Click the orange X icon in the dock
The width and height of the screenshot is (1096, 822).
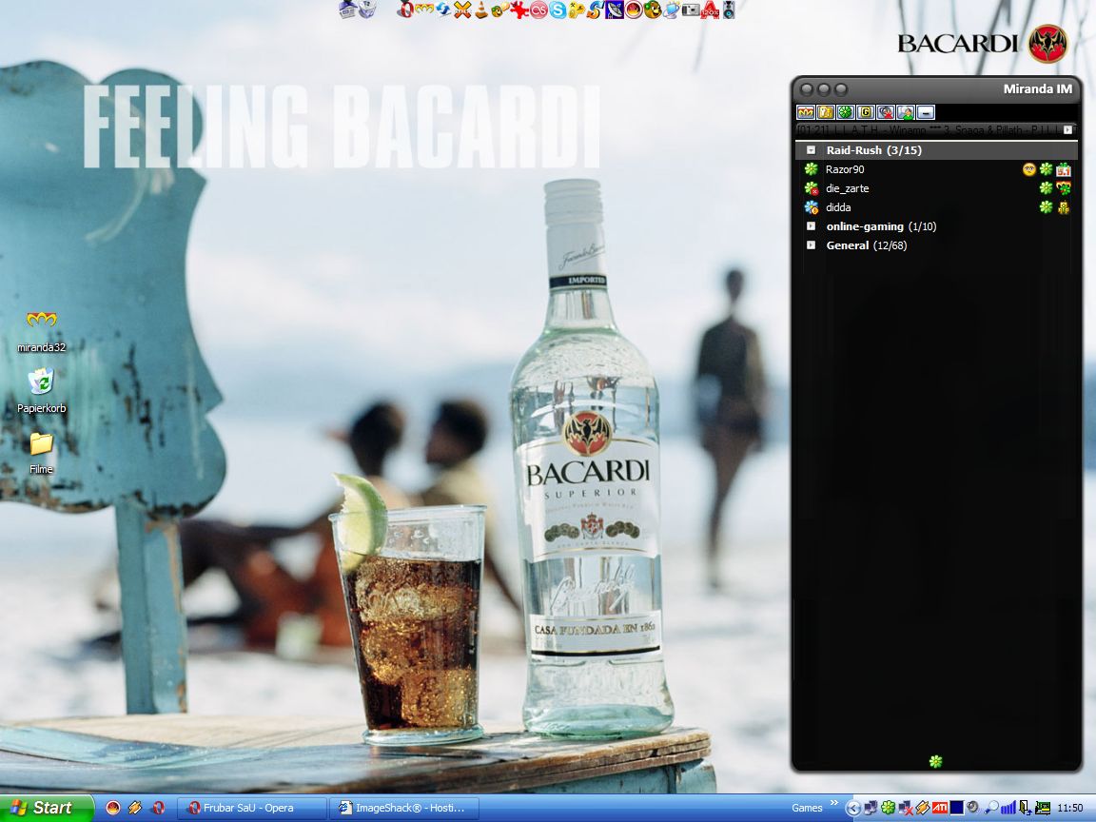tap(462, 10)
